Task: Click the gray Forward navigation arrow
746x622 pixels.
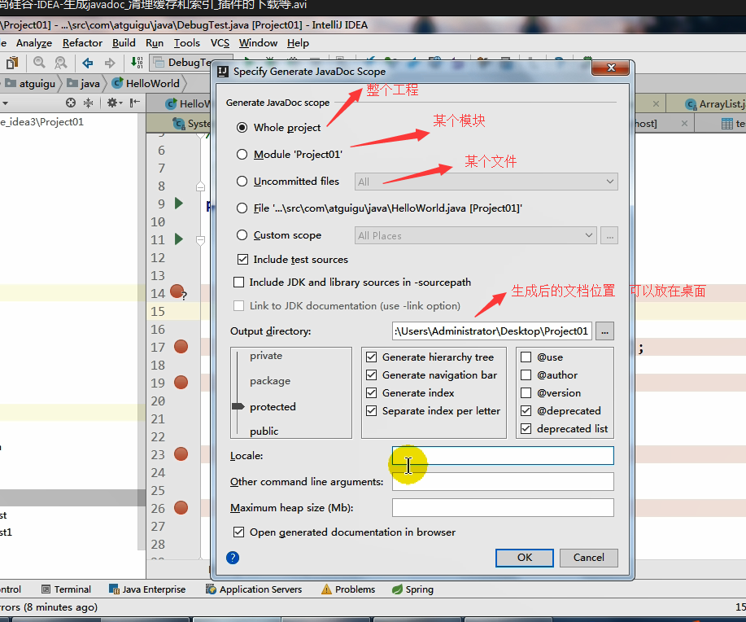Action: point(110,63)
